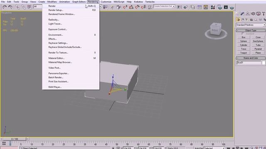266x149 pixels.
Task: Click the Box01 object name field
Action: click(249, 62)
